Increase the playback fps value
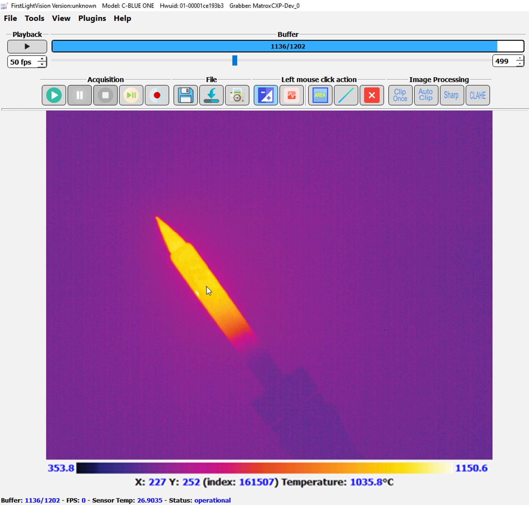Viewport: 529px width, 505px height. click(x=42, y=59)
